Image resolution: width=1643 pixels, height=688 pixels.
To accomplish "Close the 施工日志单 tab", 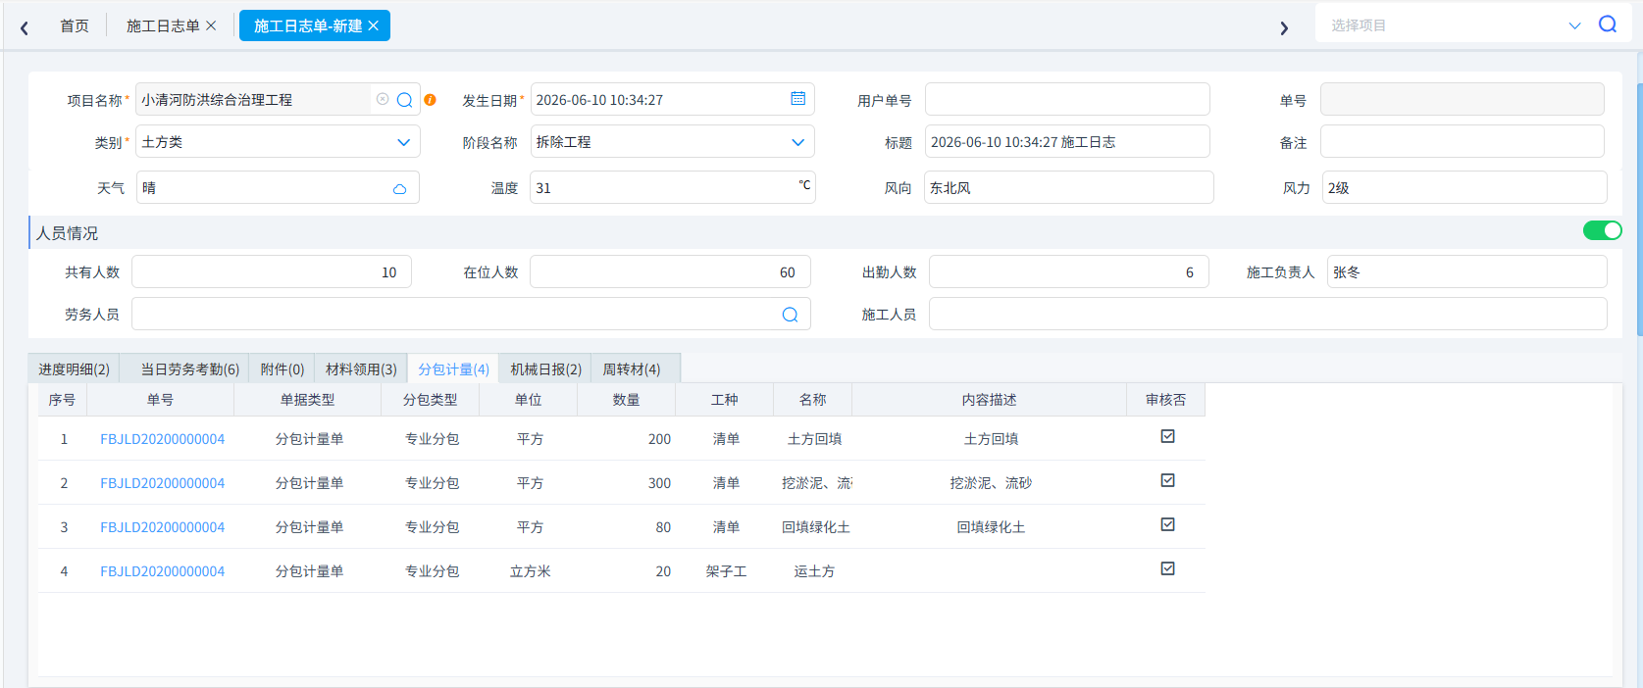I will pyautogui.click(x=211, y=25).
